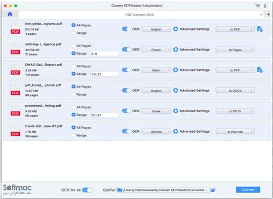This screenshot has height=199, width=273.
Task: Open PDF output settings icon for OHAS-Dail...Report.pdf
Action: click(x=260, y=70)
